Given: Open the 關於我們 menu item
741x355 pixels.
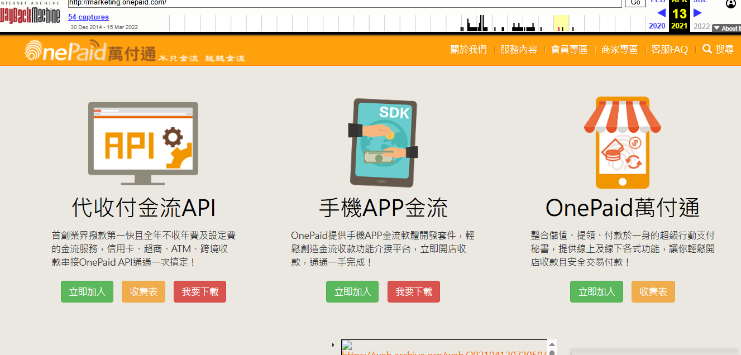Looking at the screenshot, I should click(468, 50).
